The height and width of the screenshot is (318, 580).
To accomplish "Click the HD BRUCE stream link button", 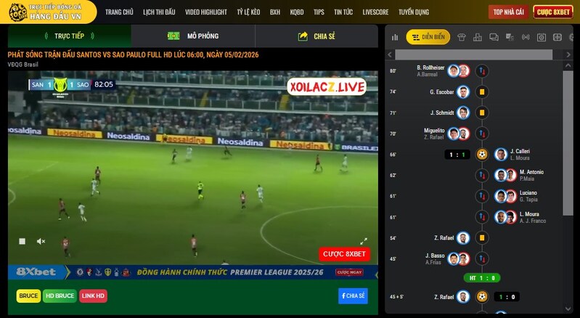I will pos(60,295).
